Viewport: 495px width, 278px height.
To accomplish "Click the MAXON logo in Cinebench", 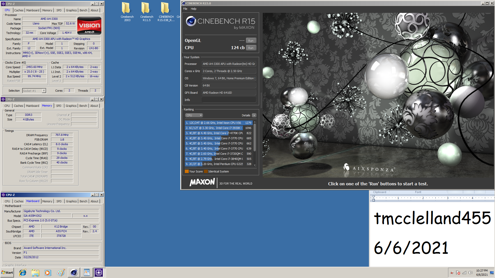I will pyautogui.click(x=202, y=182).
